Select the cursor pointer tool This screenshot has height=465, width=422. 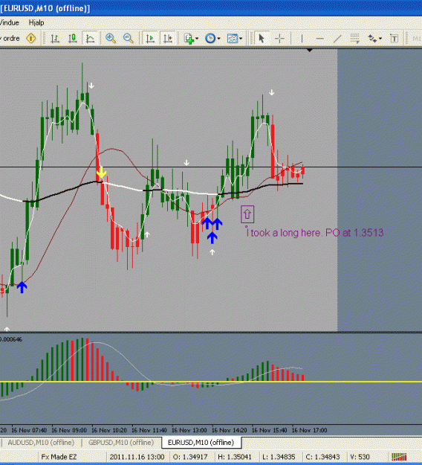pyautogui.click(x=262, y=39)
